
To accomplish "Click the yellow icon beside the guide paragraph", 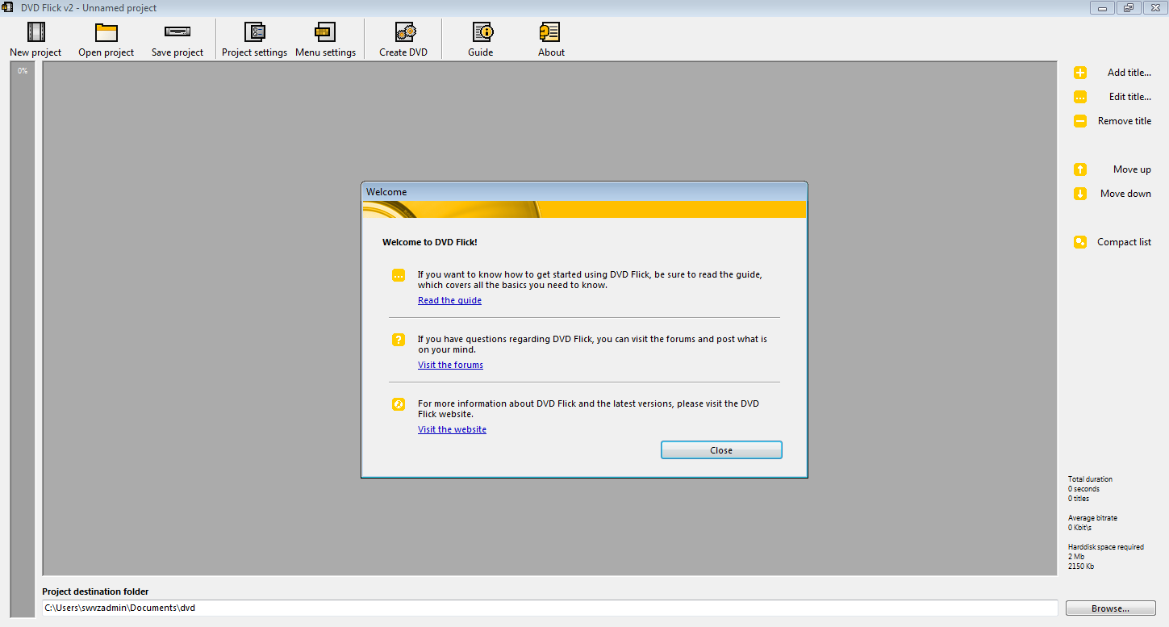I will click(x=399, y=275).
